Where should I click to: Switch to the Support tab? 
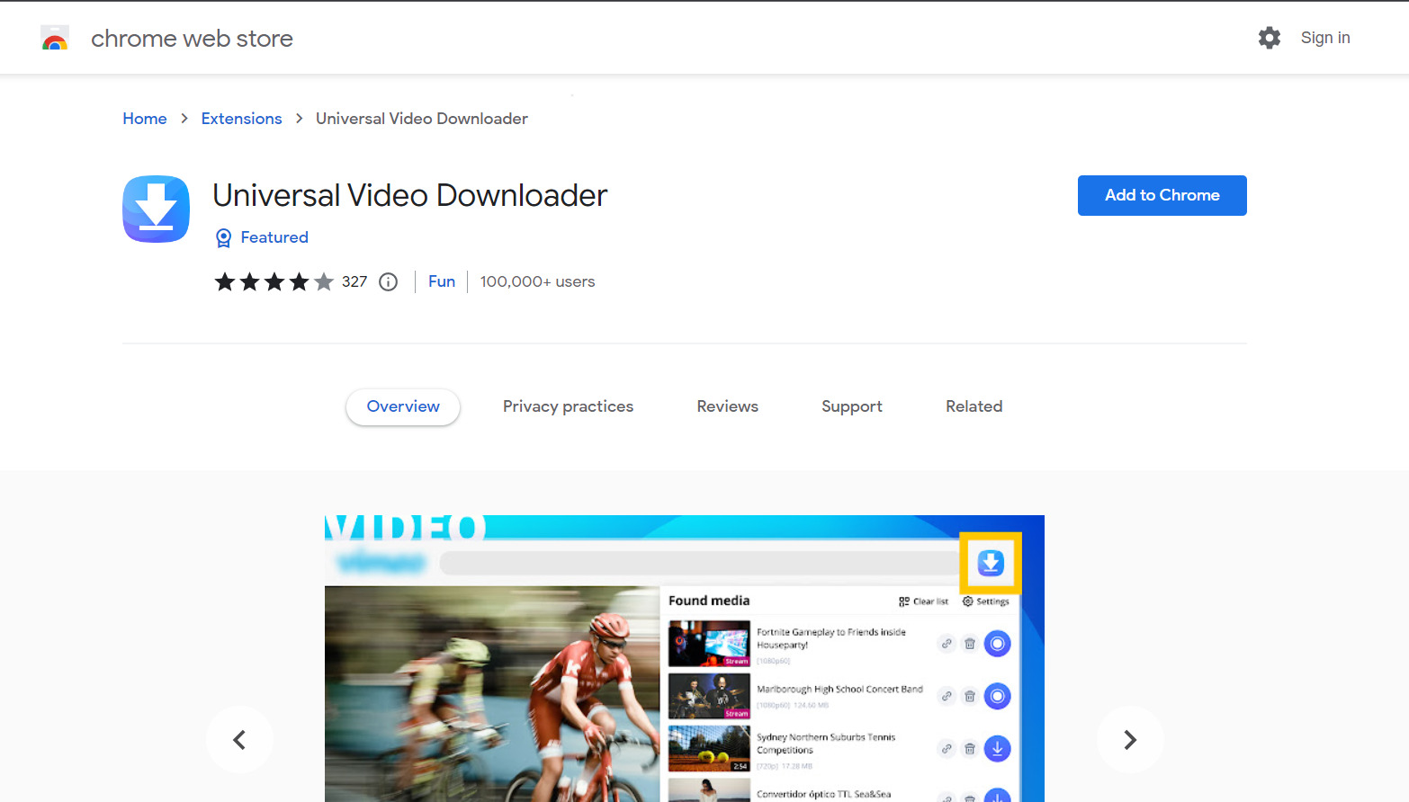tap(851, 406)
